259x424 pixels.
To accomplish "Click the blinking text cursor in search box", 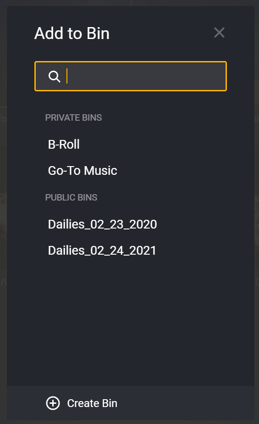I will tap(67, 76).
